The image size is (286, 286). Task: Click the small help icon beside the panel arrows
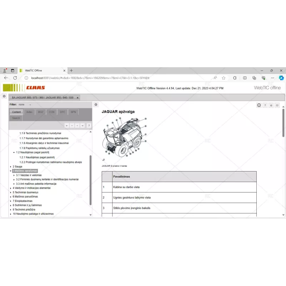(x=89, y=125)
